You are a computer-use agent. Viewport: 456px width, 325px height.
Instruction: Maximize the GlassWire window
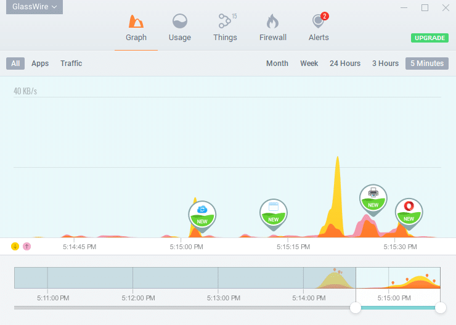coord(425,7)
